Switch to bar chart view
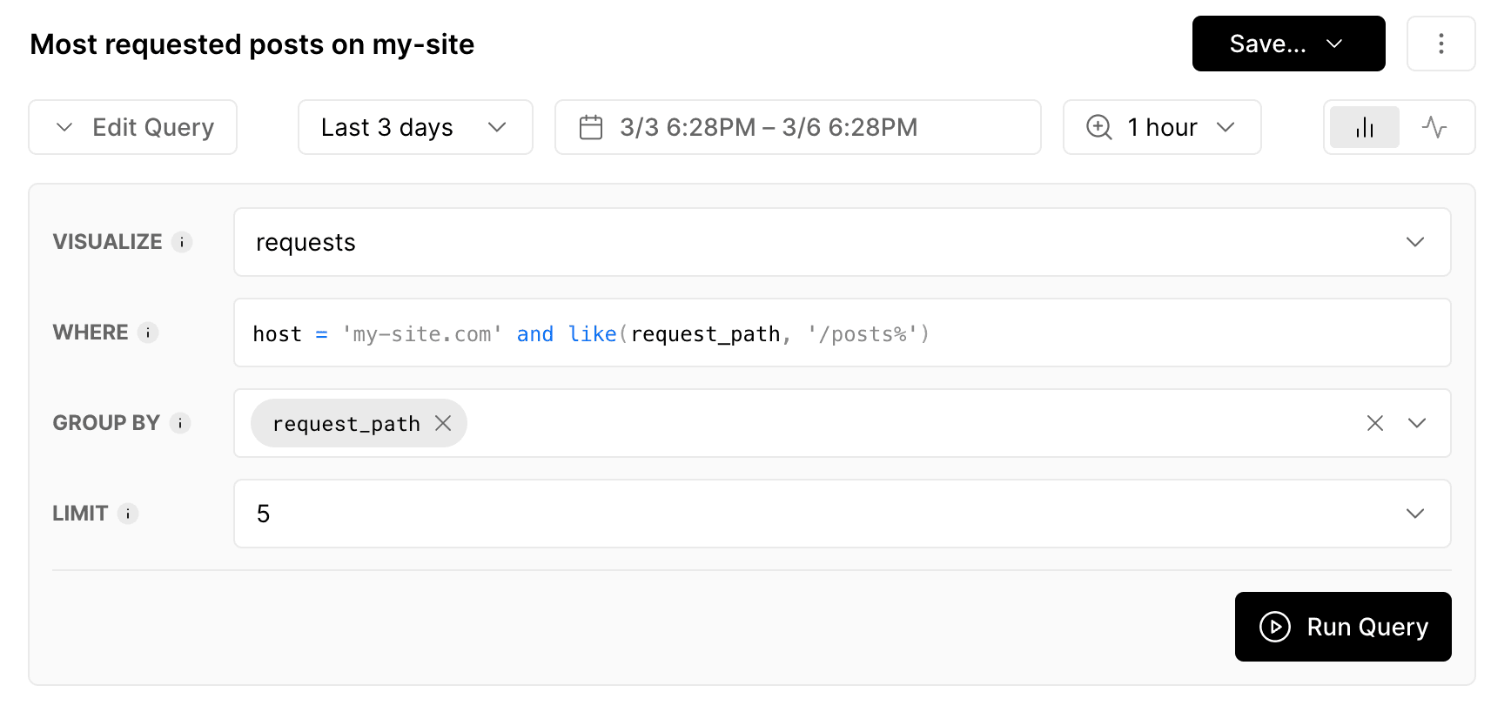 [x=1364, y=128]
